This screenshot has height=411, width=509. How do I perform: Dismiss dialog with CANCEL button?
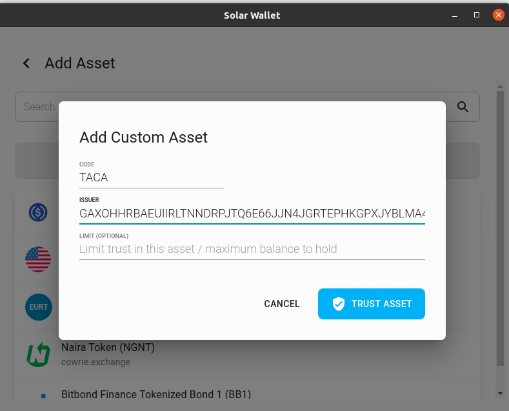point(282,304)
